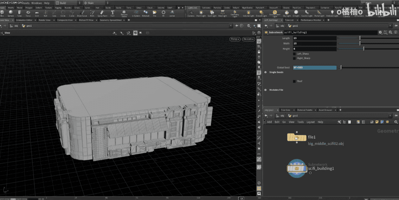Select the Platonic Solids shelf tool
This screenshot has width=399, height=200.
[124, 13]
